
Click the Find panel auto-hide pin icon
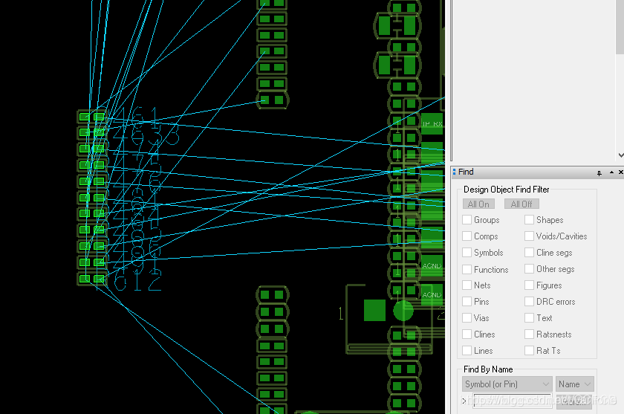coord(599,172)
